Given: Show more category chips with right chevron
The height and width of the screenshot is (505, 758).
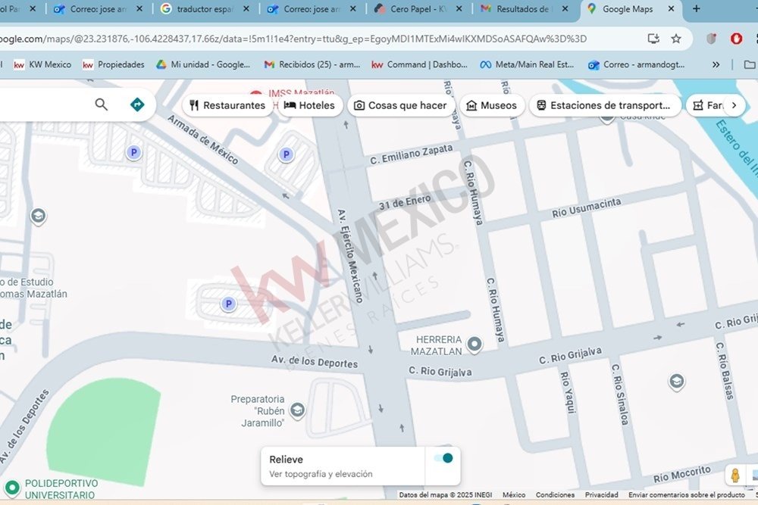Looking at the screenshot, I should (734, 105).
